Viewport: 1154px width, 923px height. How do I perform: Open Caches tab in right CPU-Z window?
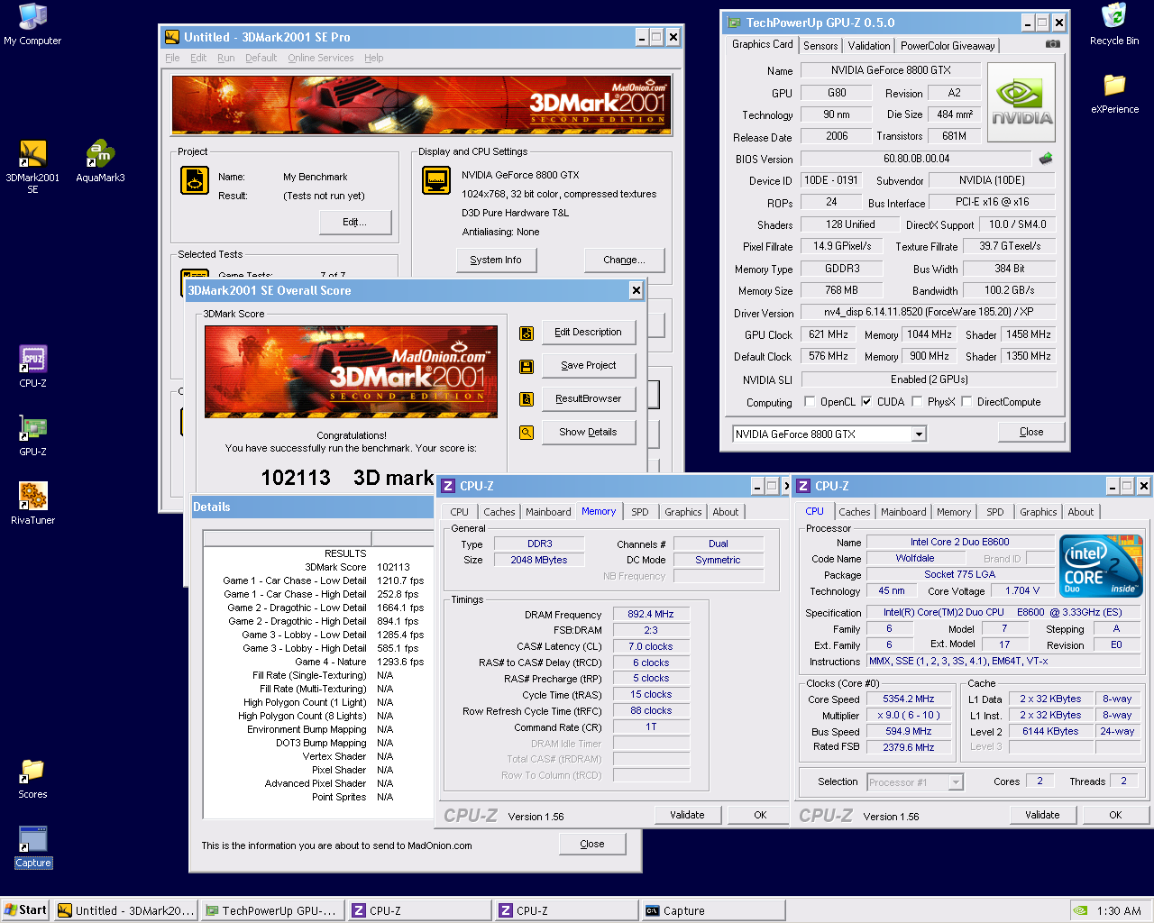[855, 512]
